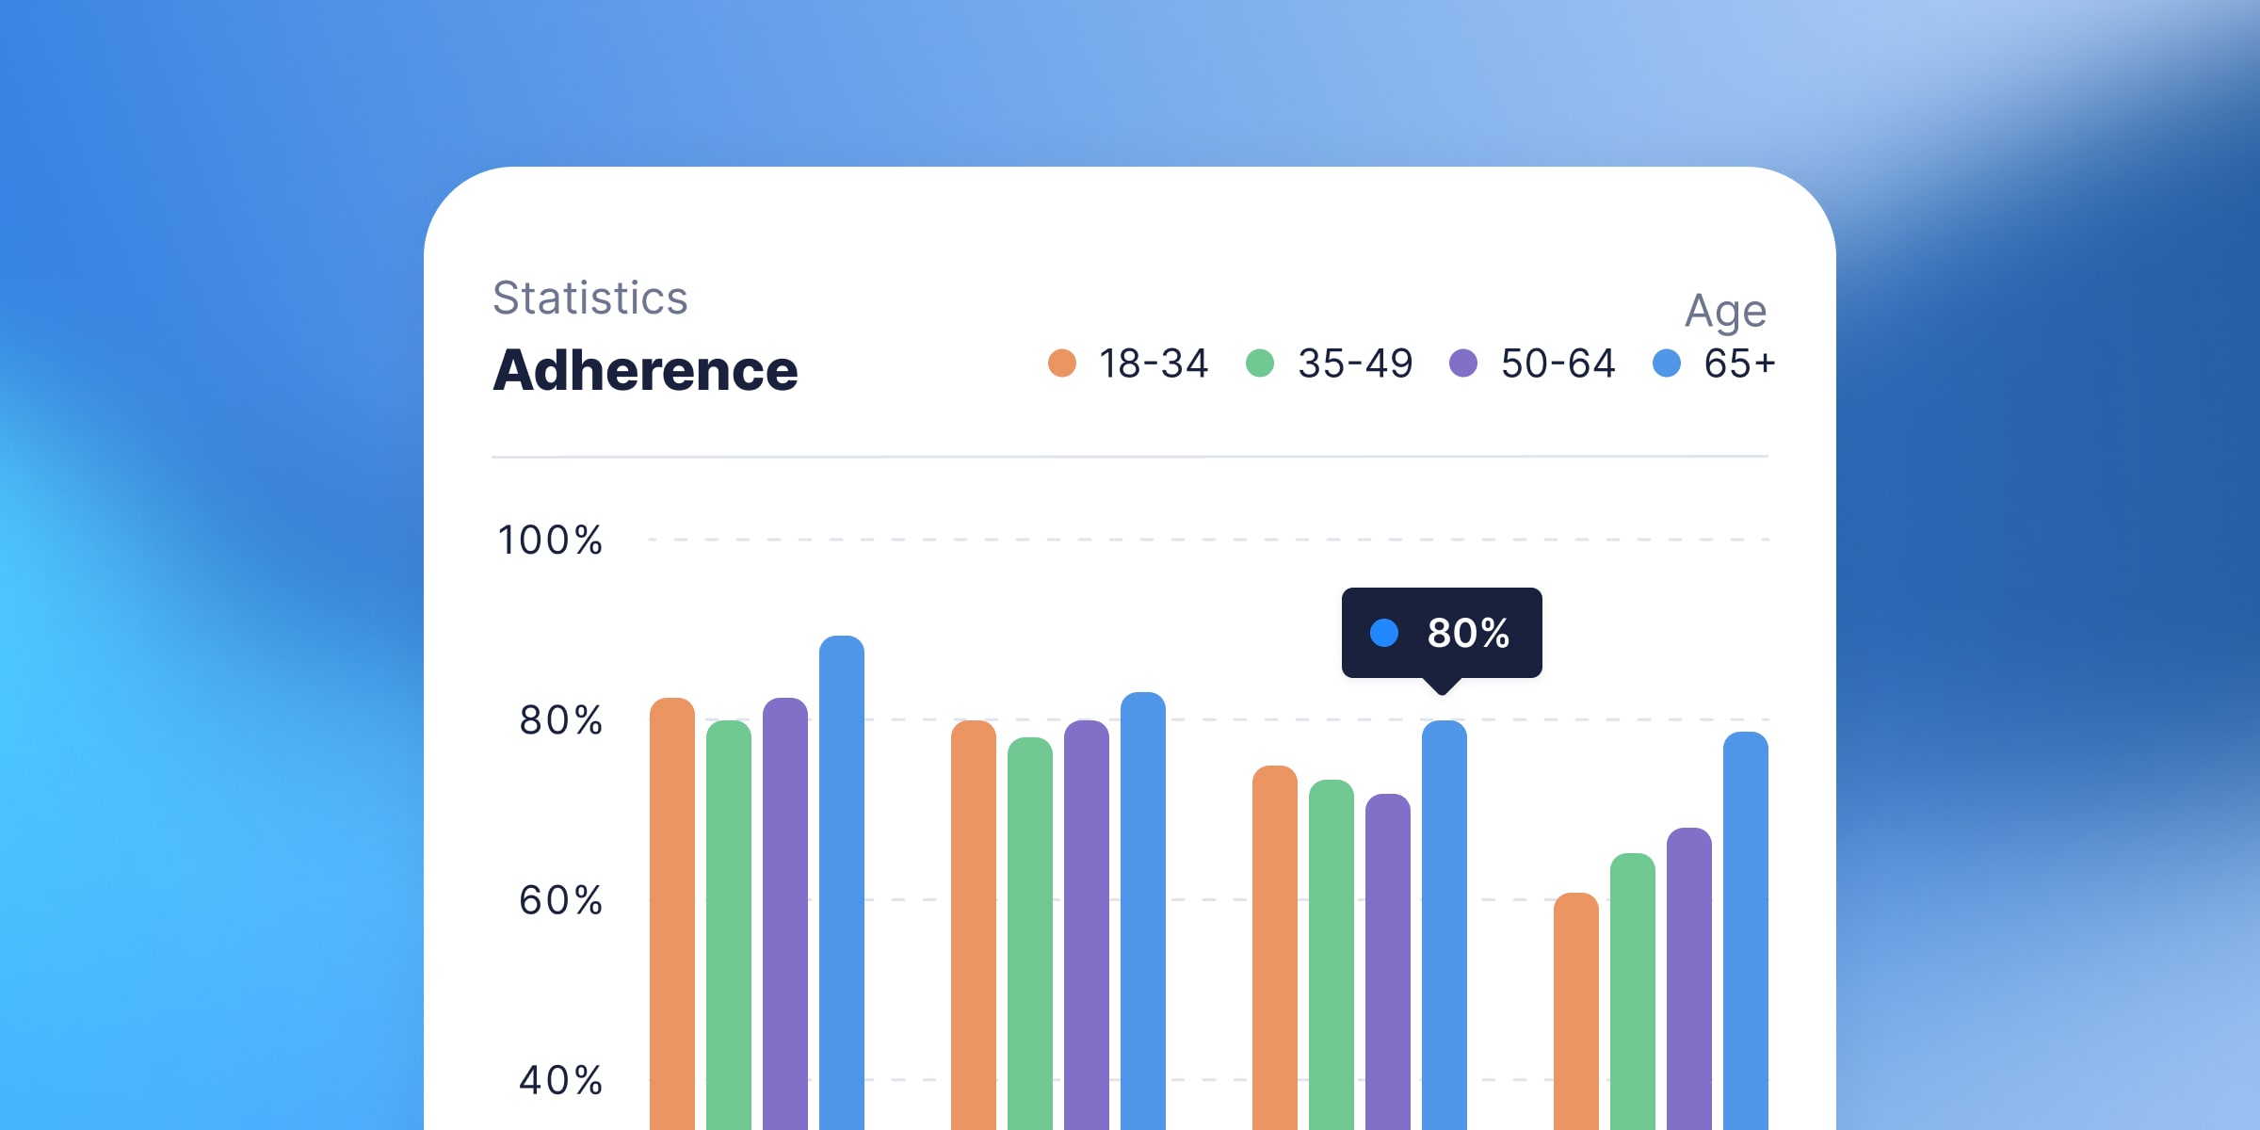Toggle the 35-49 age series label

[x=1355, y=363]
